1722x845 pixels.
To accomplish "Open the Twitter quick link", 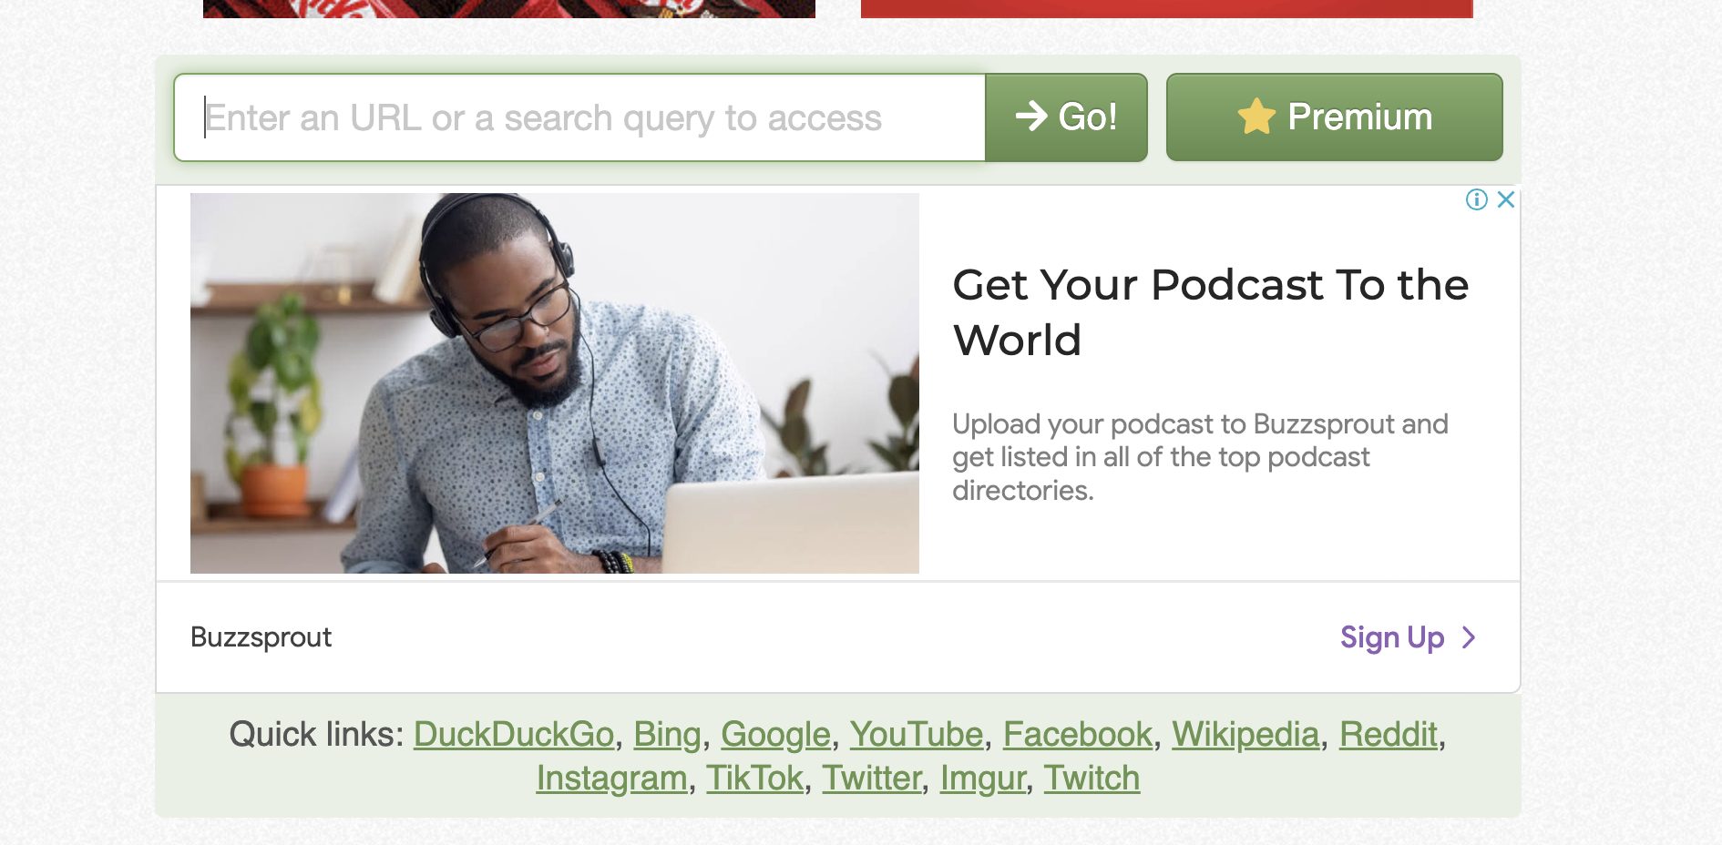I will click(872, 779).
